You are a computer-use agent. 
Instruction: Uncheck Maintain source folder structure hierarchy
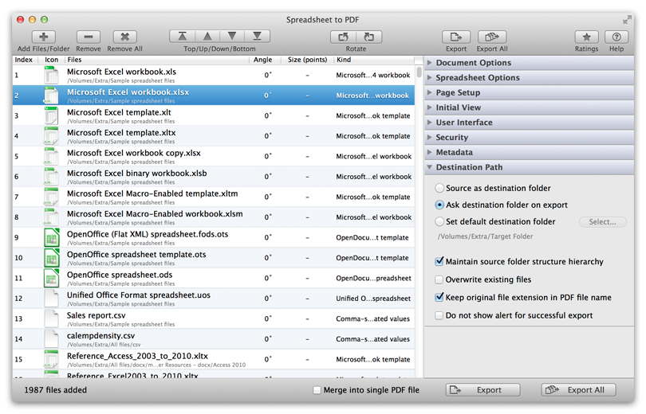click(x=439, y=261)
